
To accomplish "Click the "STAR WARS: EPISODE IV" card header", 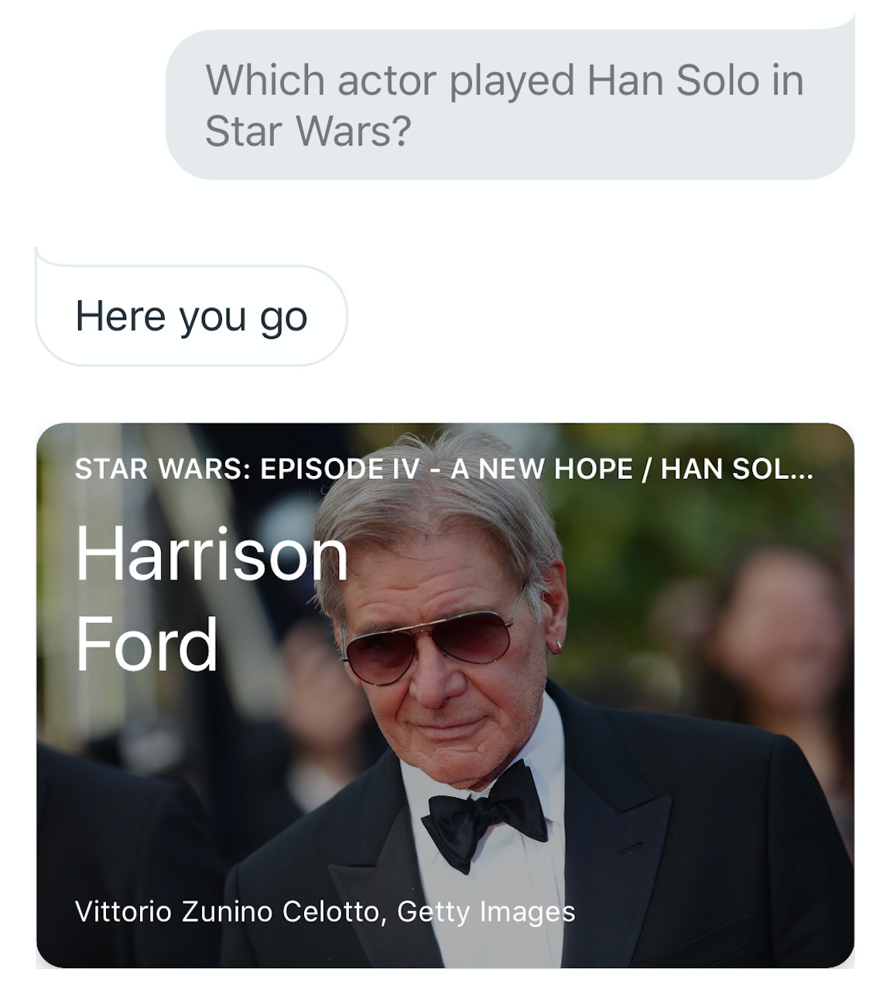I will point(247,469).
